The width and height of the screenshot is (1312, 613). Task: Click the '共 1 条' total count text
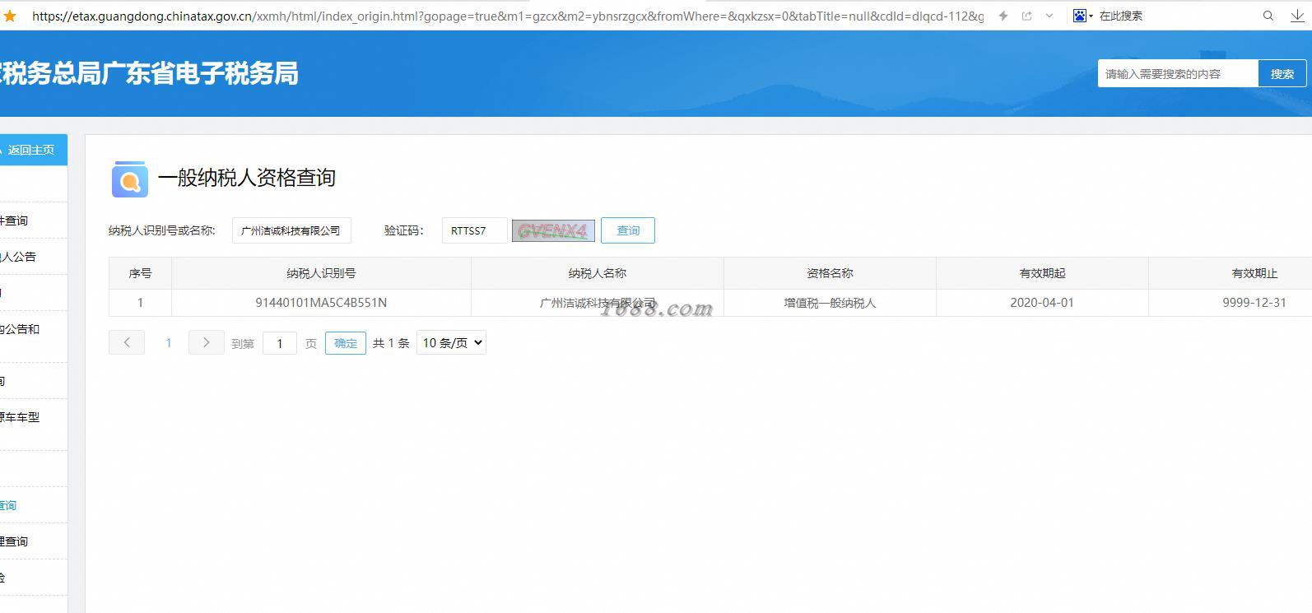391,343
